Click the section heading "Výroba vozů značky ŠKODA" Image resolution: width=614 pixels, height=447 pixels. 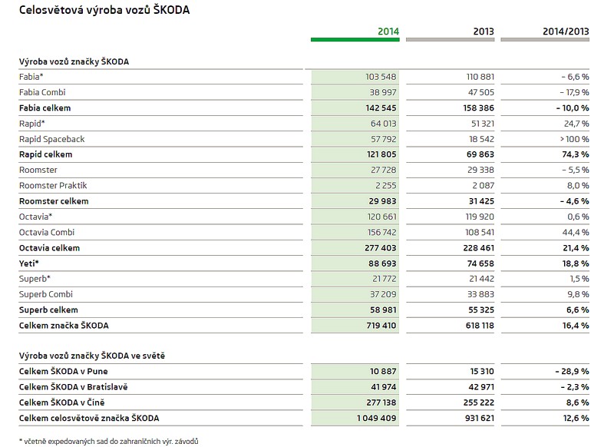pyautogui.click(x=74, y=61)
